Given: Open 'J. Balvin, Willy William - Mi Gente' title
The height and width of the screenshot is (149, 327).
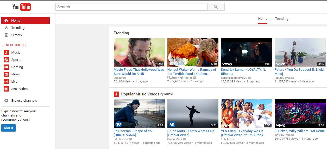Looking at the screenshot, I should click(300, 131).
